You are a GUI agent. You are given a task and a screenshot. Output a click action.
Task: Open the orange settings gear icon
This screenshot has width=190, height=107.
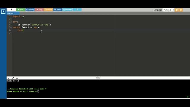(181, 10)
